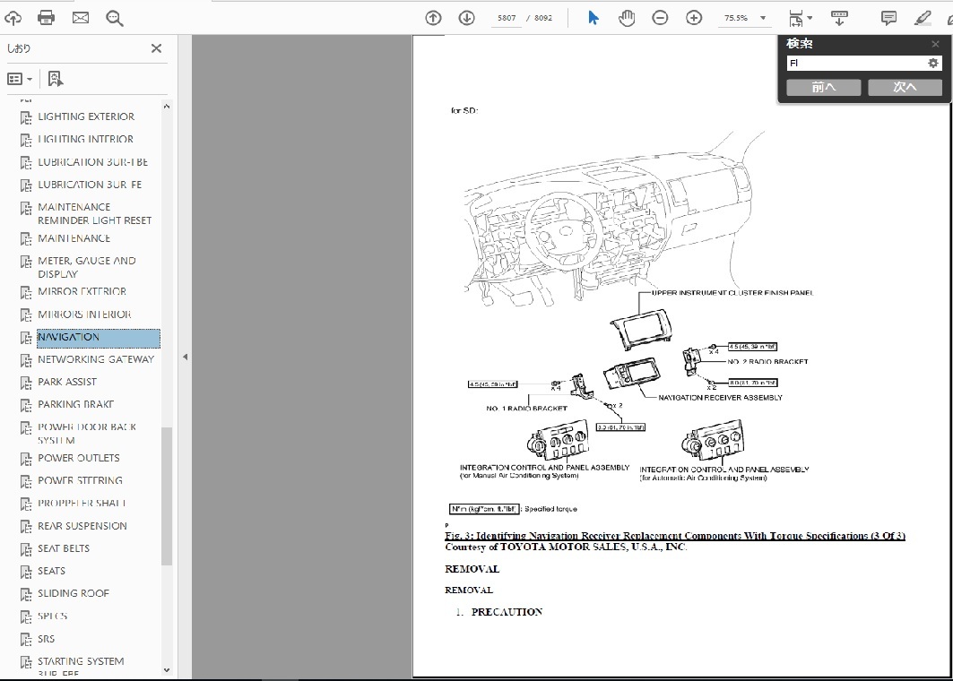Collapse the bookmarks side panel
Screen dimensions: 953x681
pyautogui.click(x=185, y=357)
